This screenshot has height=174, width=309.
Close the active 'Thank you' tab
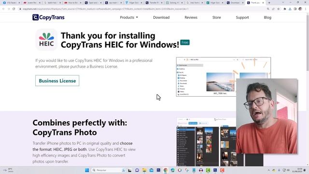pos(263,3)
